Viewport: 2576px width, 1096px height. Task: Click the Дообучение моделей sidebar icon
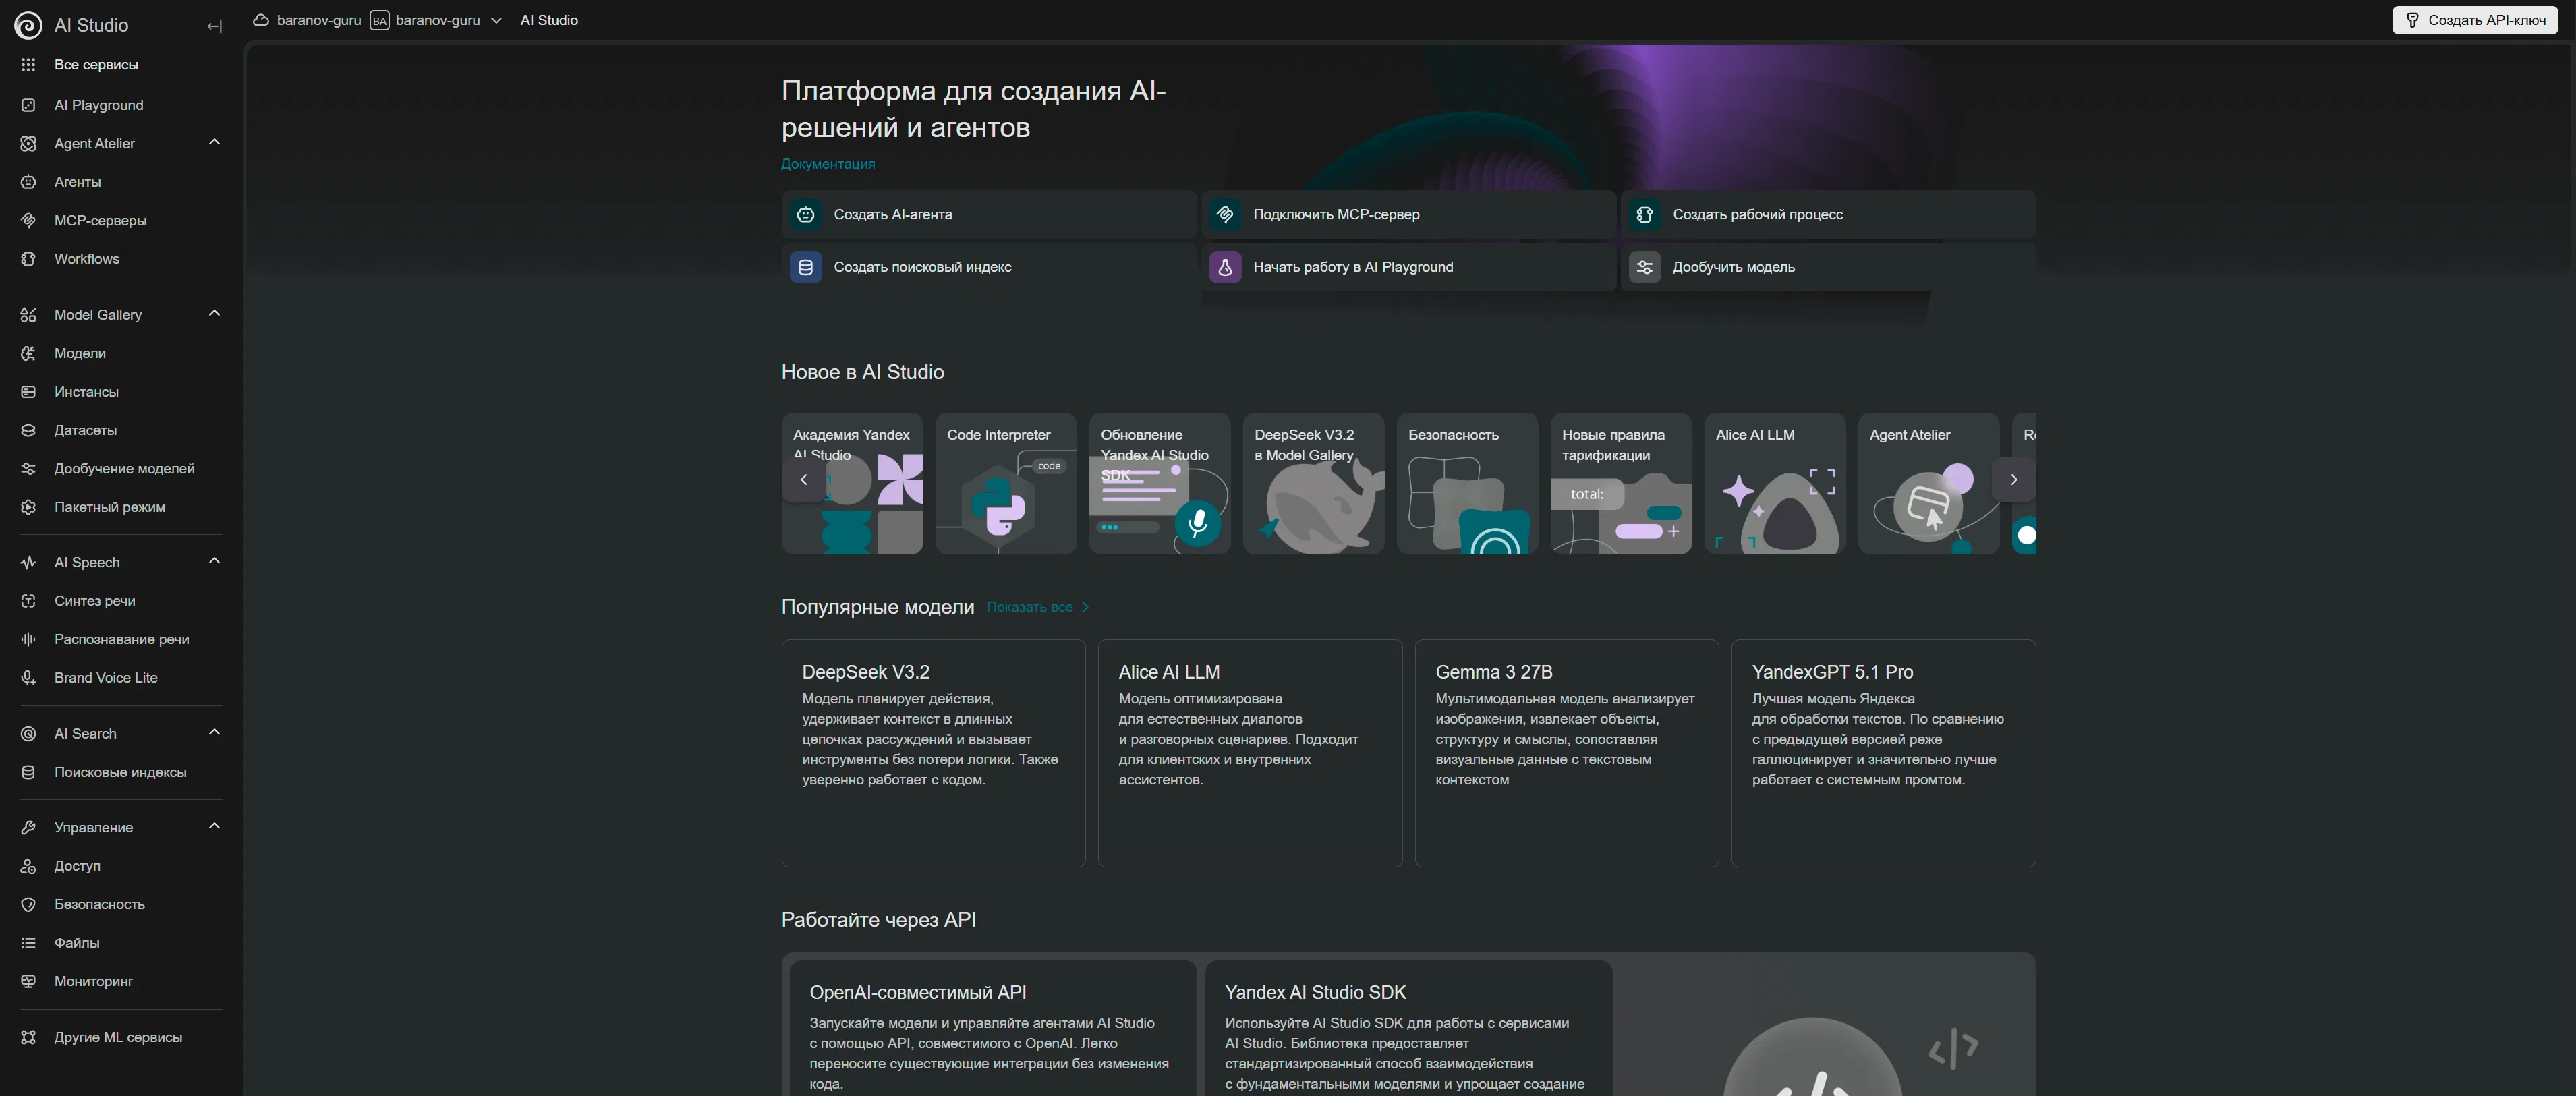tap(28, 469)
